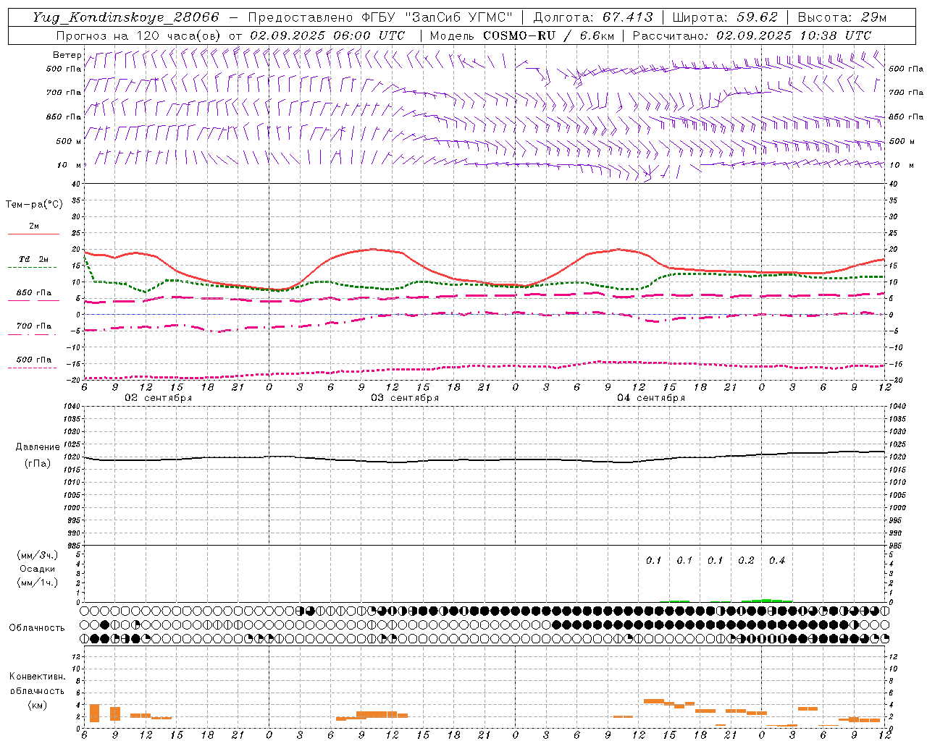The image size is (927, 741).
Task: Select the text Предоставлено ФГБУ "ЗапСиб УГМС"
Action: pos(380,17)
